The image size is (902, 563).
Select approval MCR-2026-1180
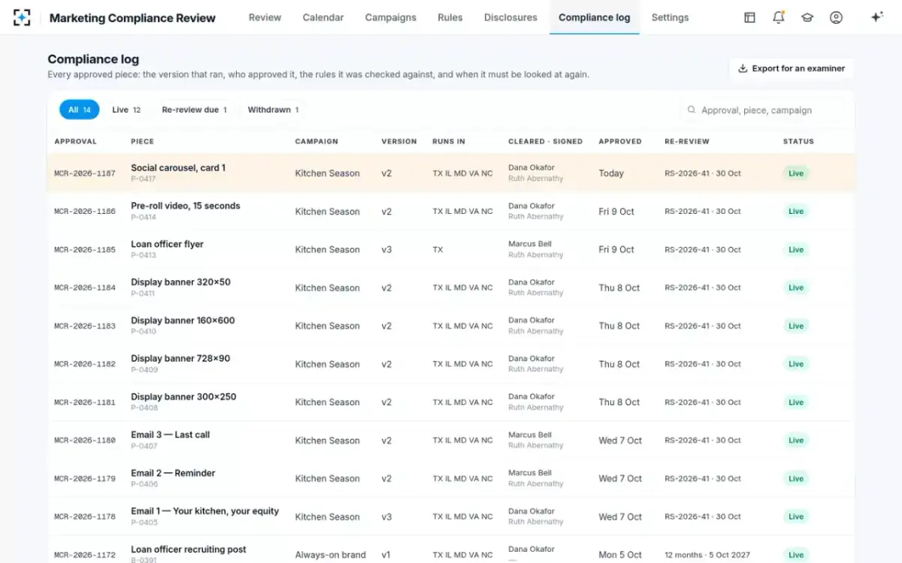85,441
